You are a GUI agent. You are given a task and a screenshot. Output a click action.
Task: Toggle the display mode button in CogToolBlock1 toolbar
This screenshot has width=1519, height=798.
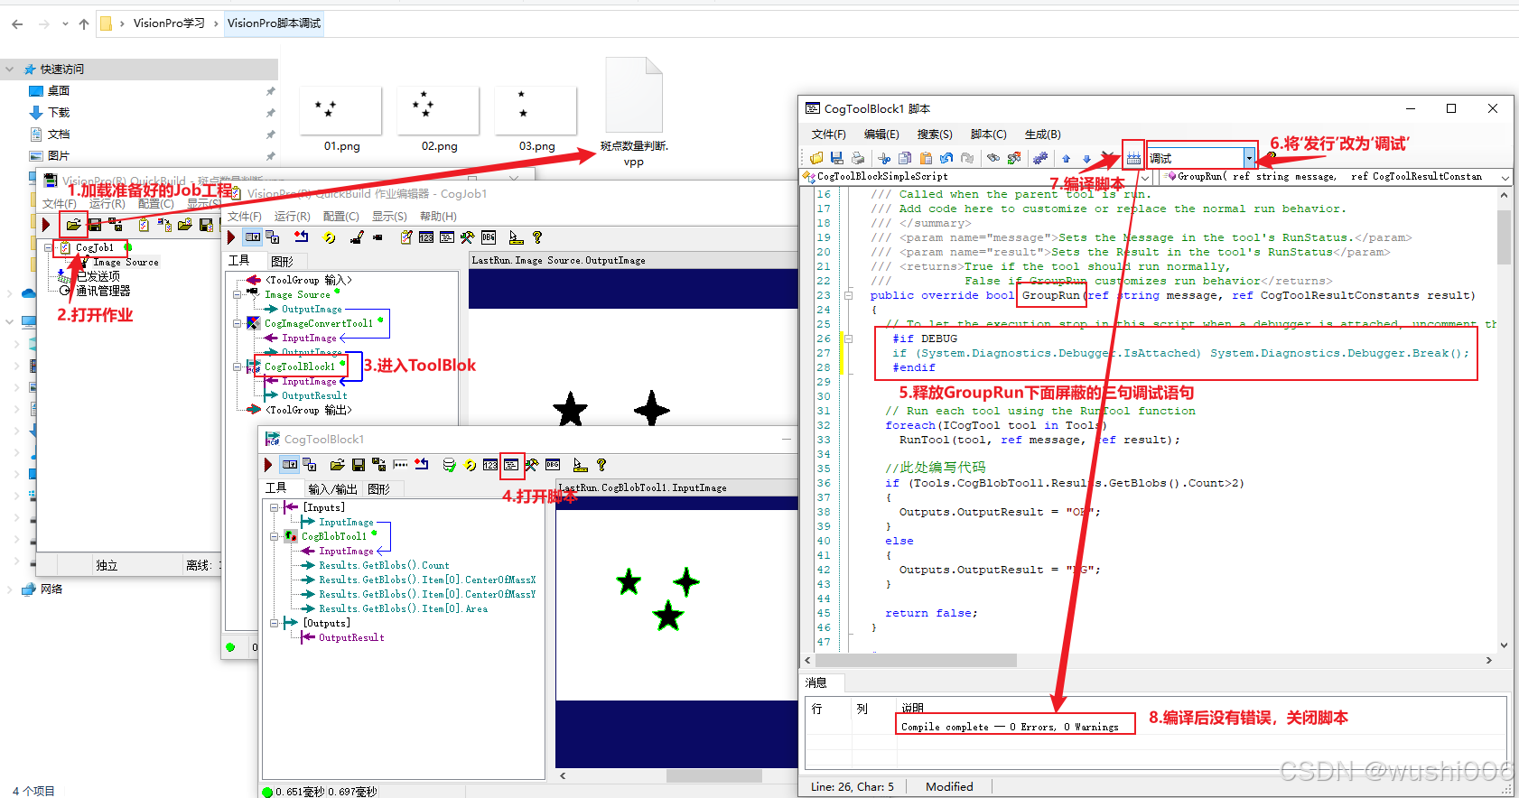[290, 465]
